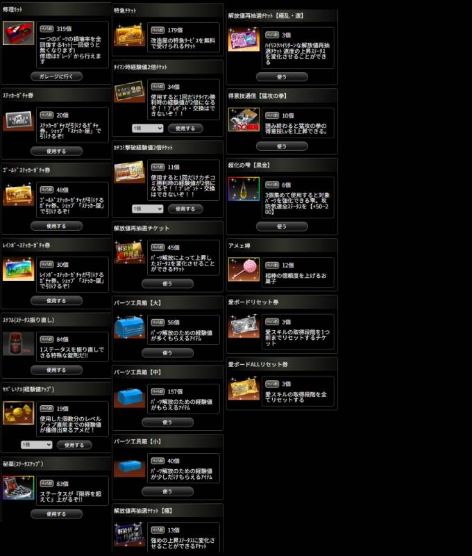
Task: Click 使用する under 秘薬(ステータスアップ)
Action: 57,514
